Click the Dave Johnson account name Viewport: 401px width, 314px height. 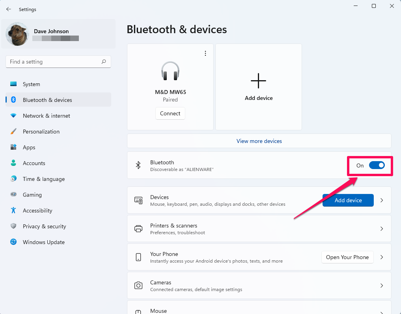[51, 31]
